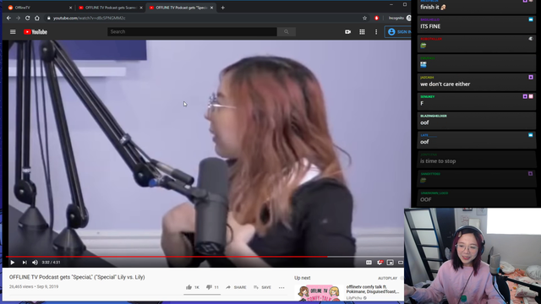Image resolution: width=541 pixels, height=304 pixels.
Task: Go back in the browser
Action: (8, 18)
